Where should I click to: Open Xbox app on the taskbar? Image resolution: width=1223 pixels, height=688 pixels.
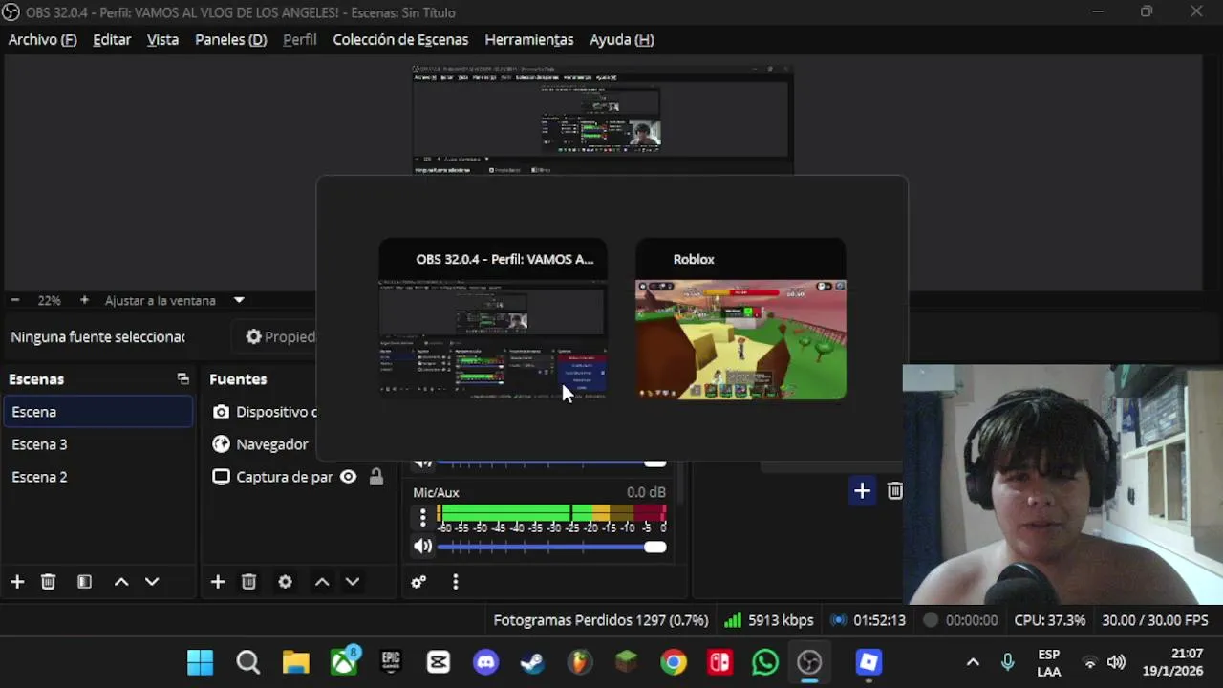[x=345, y=662]
